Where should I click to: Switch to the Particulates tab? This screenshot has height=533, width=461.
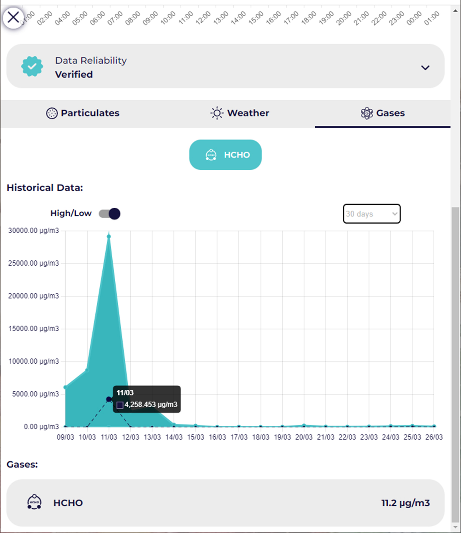(90, 113)
